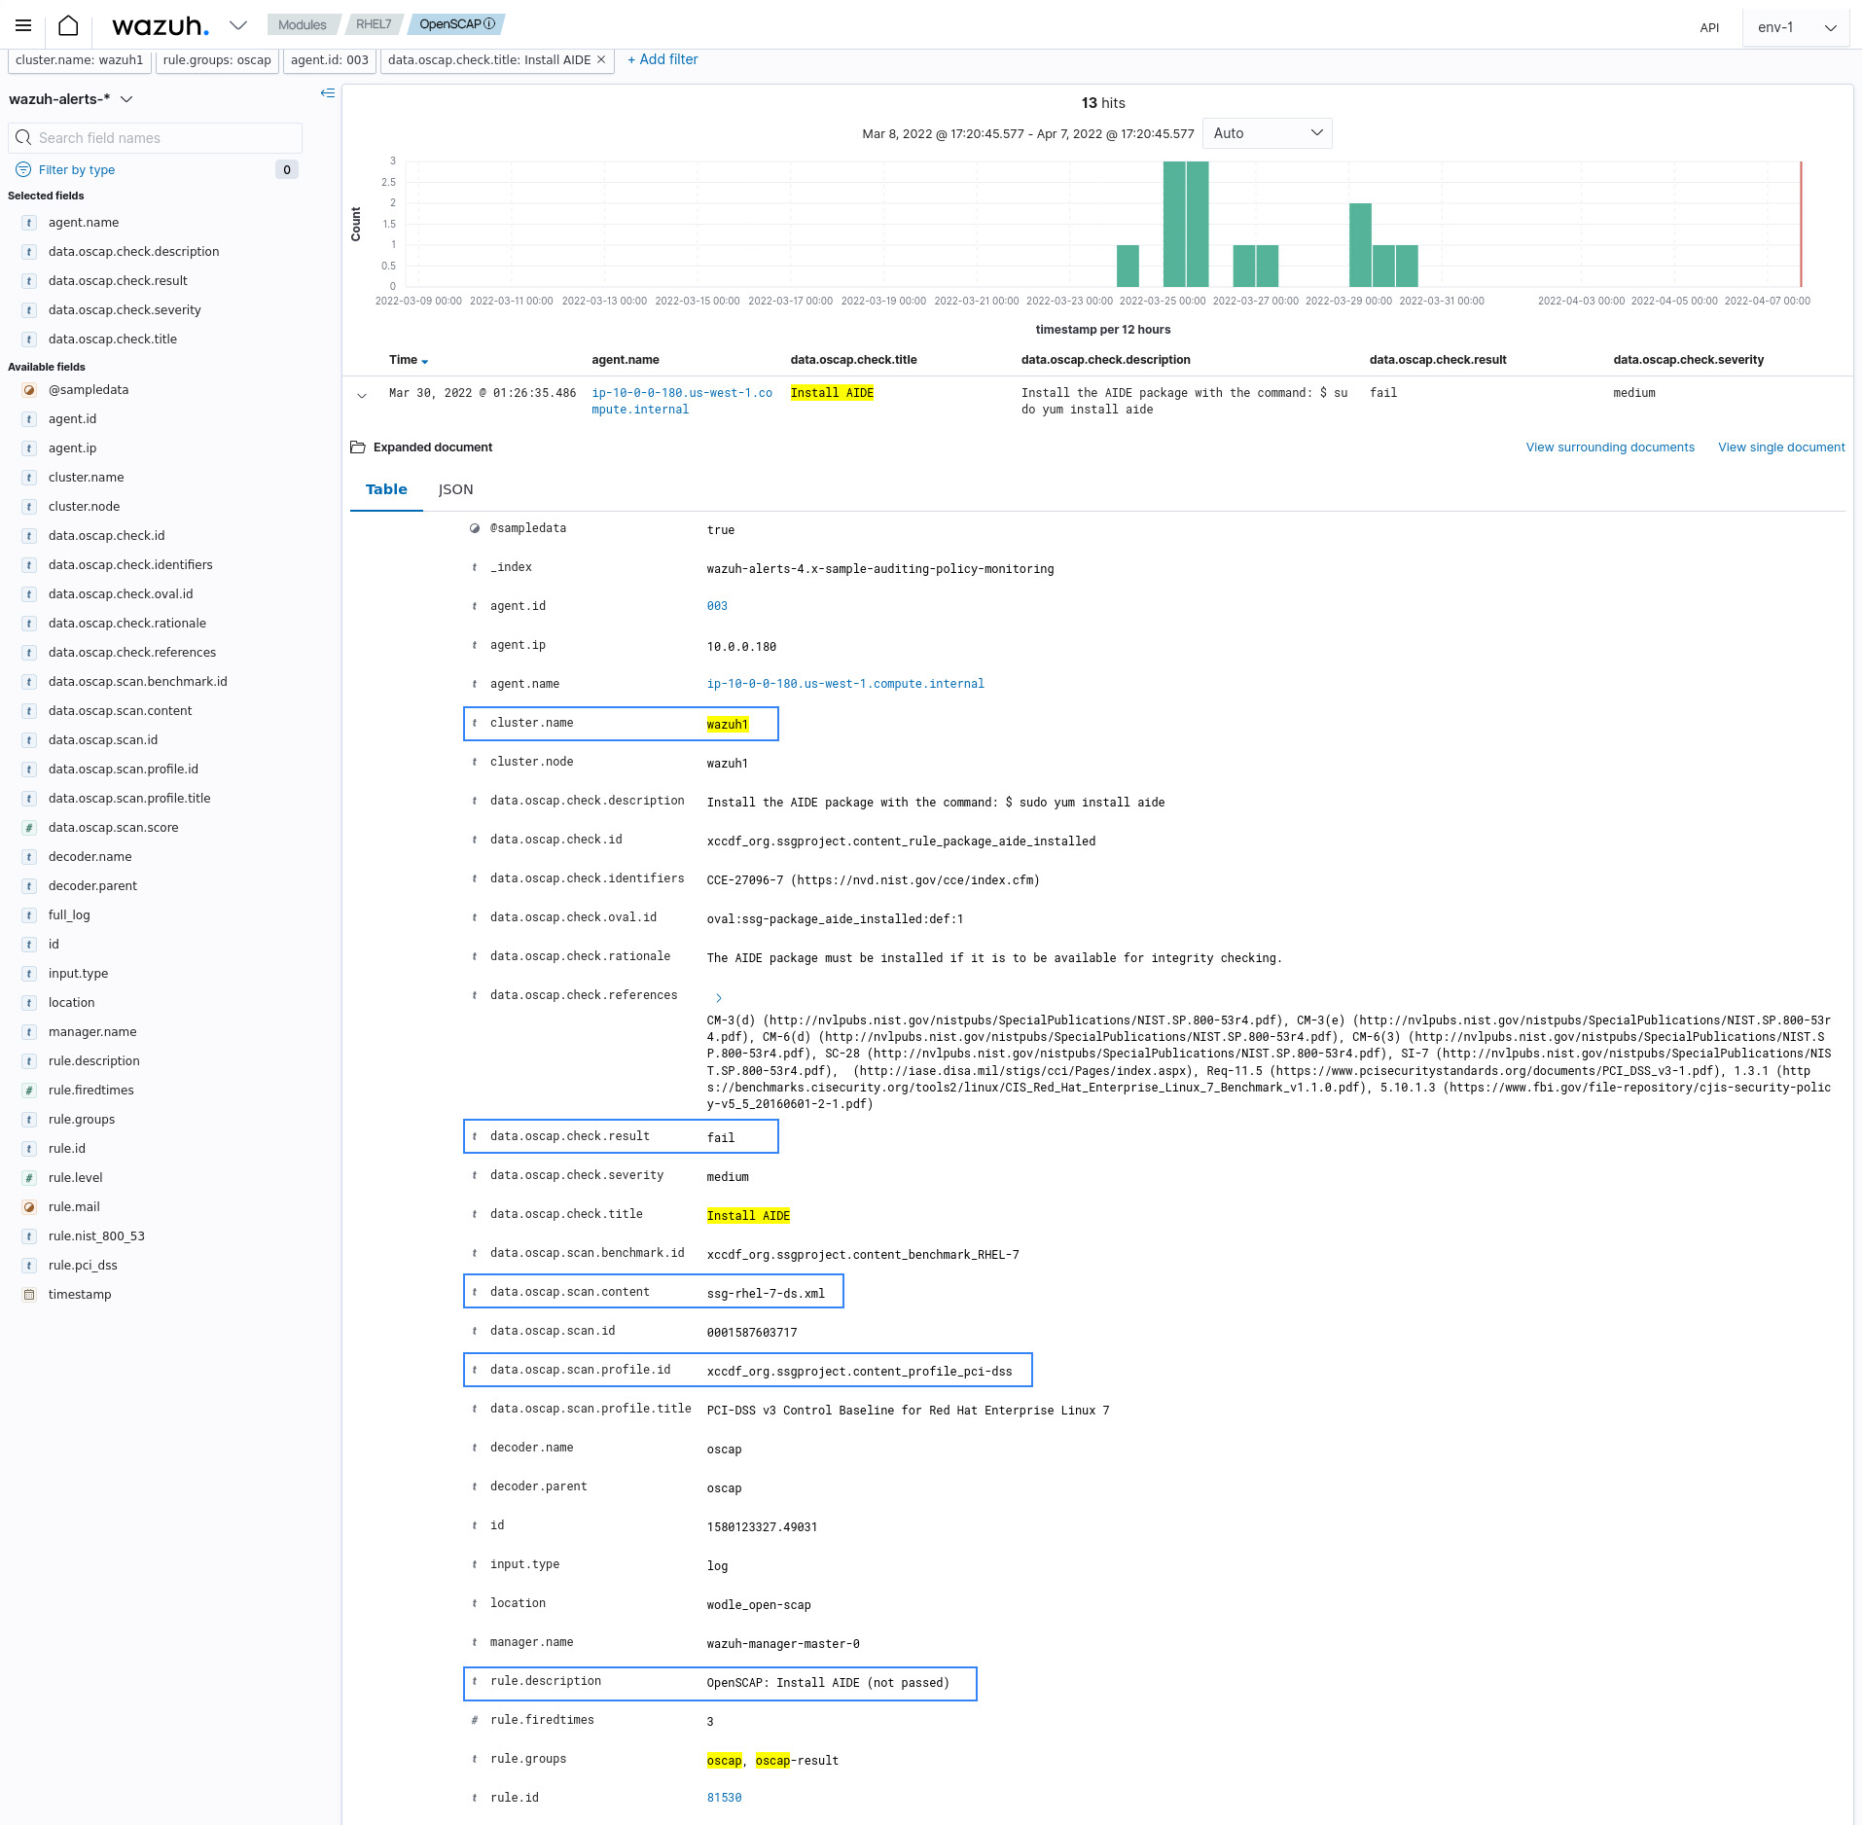Open the RHEL7 breadcrumb
This screenshot has height=1825, width=1862.
373,24
